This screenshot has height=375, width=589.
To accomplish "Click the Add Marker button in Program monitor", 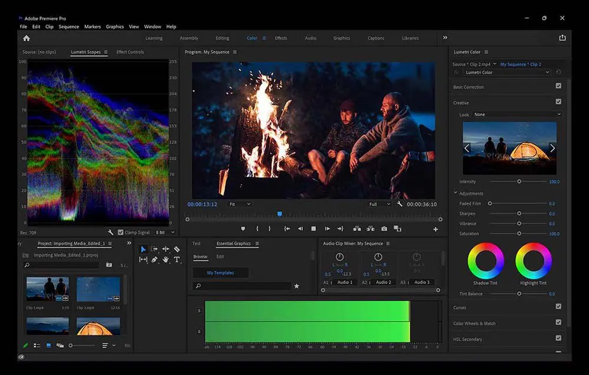I will (x=243, y=229).
